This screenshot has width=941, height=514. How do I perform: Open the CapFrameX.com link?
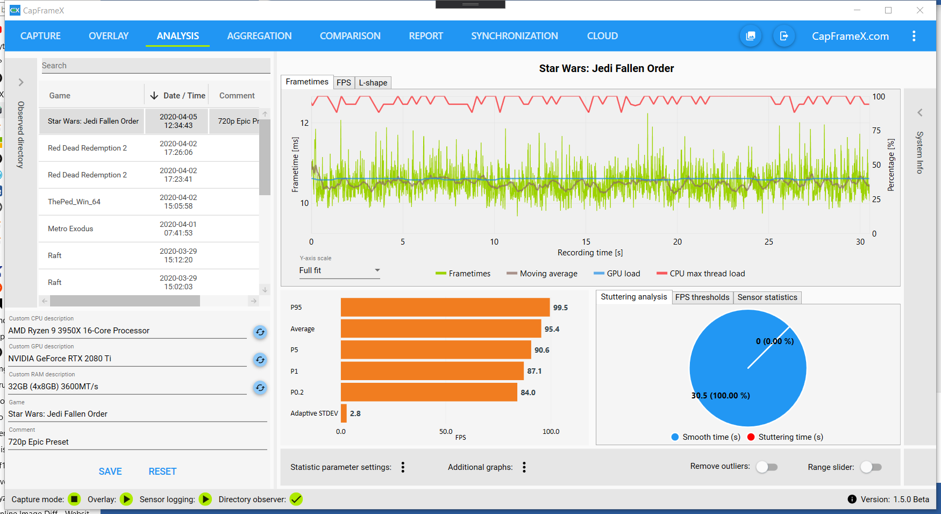point(850,36)
